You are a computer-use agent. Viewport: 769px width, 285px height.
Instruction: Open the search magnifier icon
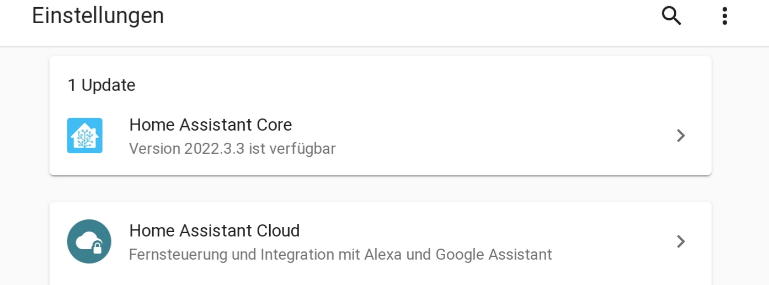click(x=671, y=16)
